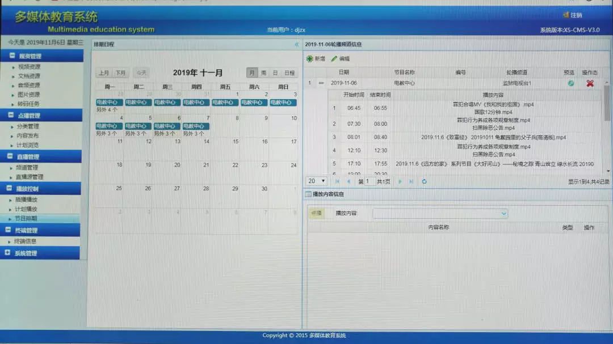Viewport: 613px width, 344px height.
Task: Click the pagination refresh icon
Action: [x=424, y=181]
